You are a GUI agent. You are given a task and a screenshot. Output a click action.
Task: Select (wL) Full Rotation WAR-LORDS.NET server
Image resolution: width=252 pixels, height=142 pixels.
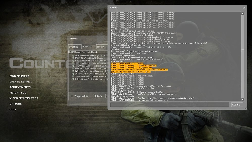coord(91,61)
